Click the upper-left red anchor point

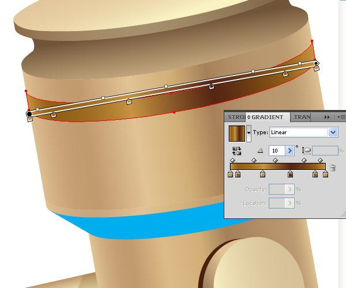coord(26,91)
